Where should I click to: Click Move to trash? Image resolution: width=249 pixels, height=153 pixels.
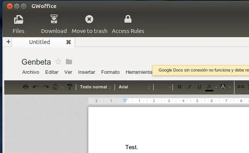click(x=89, y=24)
